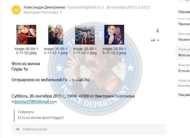Open thread message starting with Присыл
This screenshot has height=138, width=190.
pyautogui.click(x=184, y=24)
